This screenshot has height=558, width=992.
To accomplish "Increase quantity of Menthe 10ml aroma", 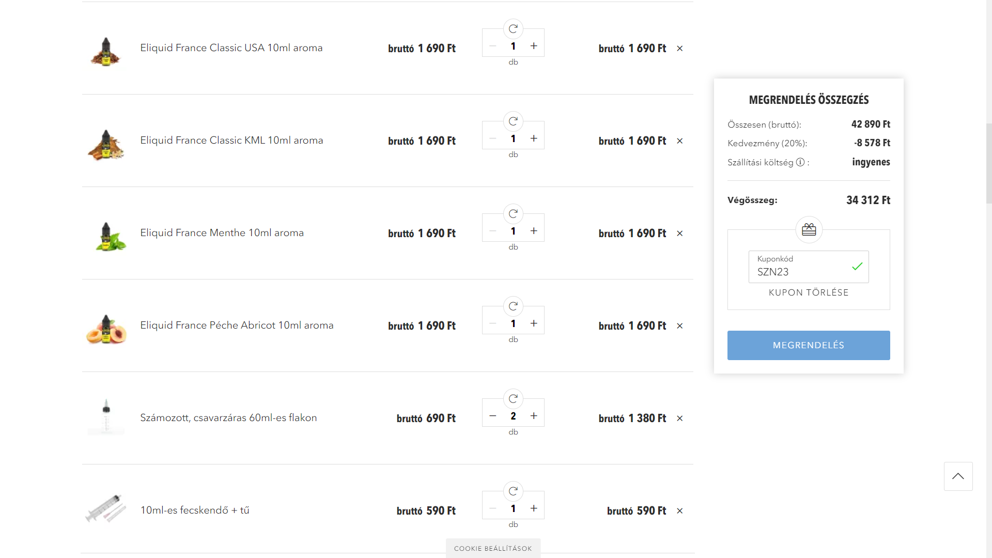I will 534,231.
